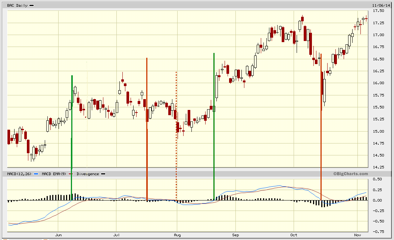Click the 14.75 price axis label

[378, 143]
